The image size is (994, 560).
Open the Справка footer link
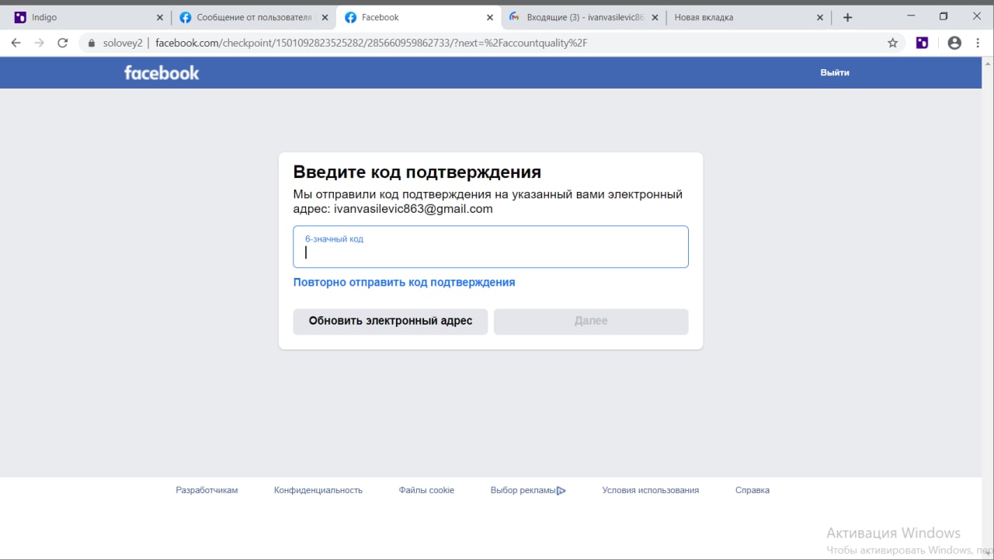(752, 490)
